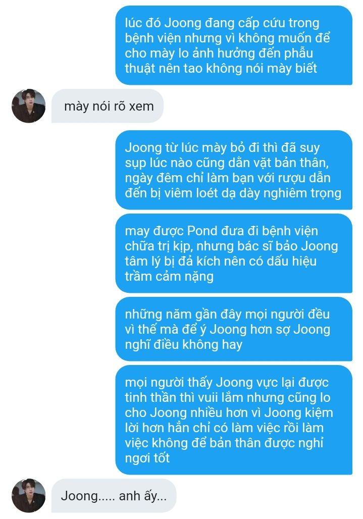Tap the blue message starting 'lúc đó Joong đang cấp cứu'
The height and width of the screenshot is (519, 363).
pos(234,45)
